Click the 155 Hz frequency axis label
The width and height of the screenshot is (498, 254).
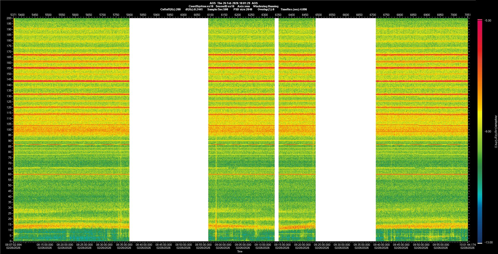coord(9,68)
